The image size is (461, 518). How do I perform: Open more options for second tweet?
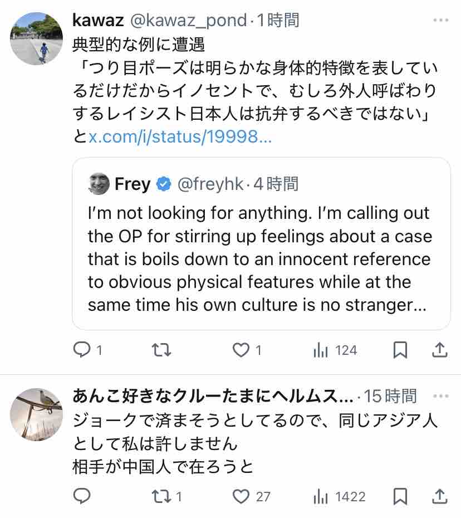click(440, 396)
